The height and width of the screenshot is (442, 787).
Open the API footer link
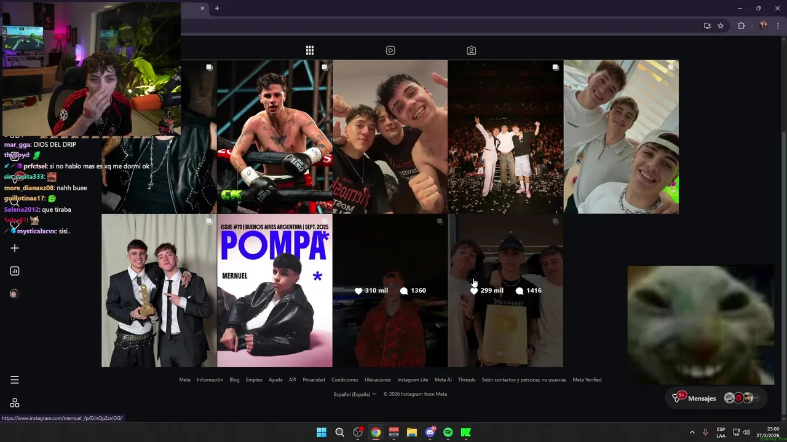tap(293, 379)
